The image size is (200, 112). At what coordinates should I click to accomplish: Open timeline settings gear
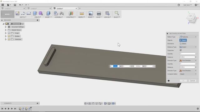pyautogui.click(x=198, y=109)
